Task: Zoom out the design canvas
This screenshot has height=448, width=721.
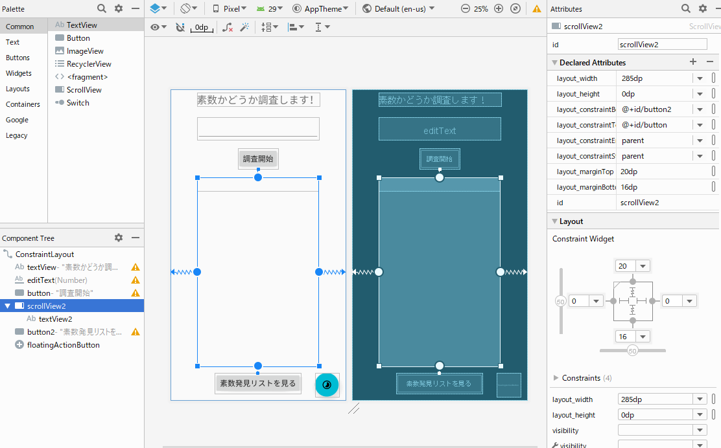Action: point(466,9)
